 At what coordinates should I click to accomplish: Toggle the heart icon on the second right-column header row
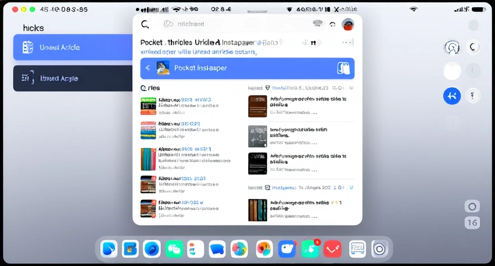pyautogui.click(x=352, y=188)
